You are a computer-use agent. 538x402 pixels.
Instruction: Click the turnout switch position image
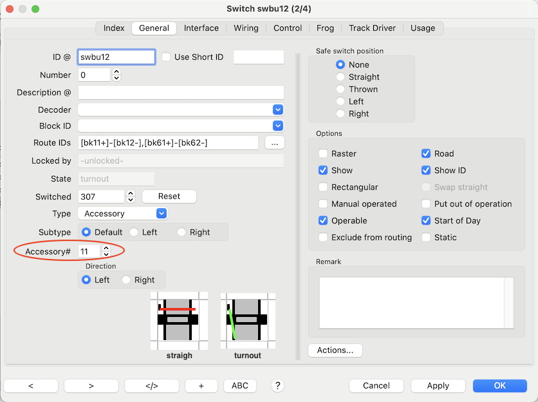pyautogui.click(x=248, y=319)
